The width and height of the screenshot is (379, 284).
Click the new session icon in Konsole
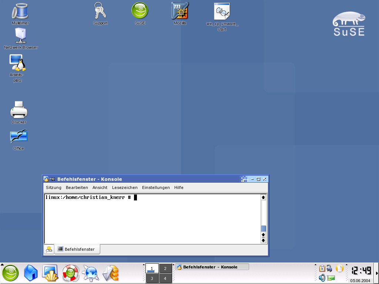coord(49,249)
